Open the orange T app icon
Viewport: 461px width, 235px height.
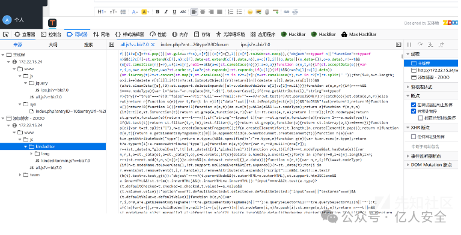pyautogui.click(x=52, y=23)
